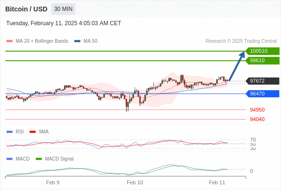281x190 pixels.
Task: Click the 96470 blue pivot price tag
Action: [262, 94]
